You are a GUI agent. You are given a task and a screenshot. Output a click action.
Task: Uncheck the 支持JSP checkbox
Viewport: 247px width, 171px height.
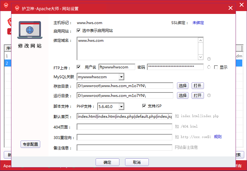point(144,106)
